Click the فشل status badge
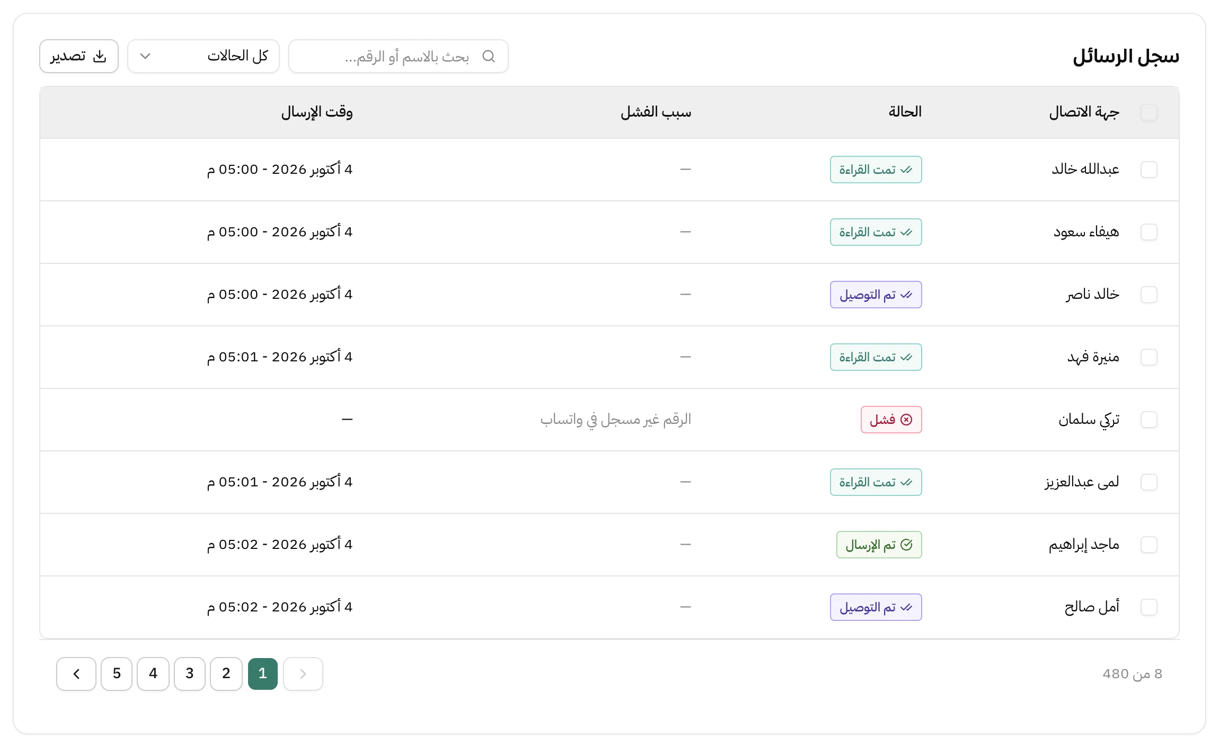 coord(891,420)
